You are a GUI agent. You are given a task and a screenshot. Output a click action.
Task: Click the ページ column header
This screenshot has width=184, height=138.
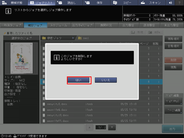144,44
